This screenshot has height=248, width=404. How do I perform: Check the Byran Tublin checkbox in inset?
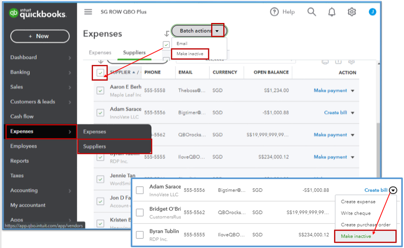[x=140, y=234]
